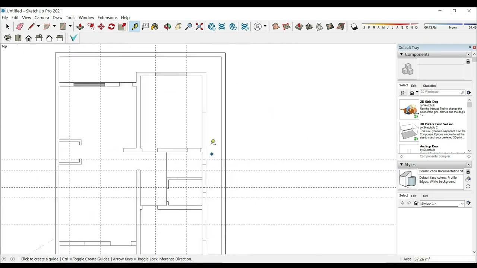
Task: Select the Text label tool
Action: (145, 26)
